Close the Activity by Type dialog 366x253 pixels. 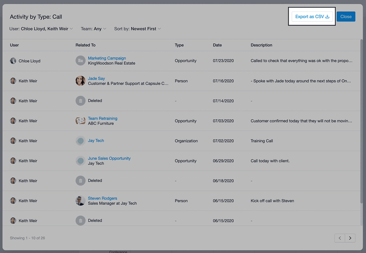pos(346,17)
